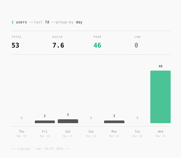Viewport: 181px width, 158px height.
Task: Click the 'Sun' axis label
Action: coord(91,131)
